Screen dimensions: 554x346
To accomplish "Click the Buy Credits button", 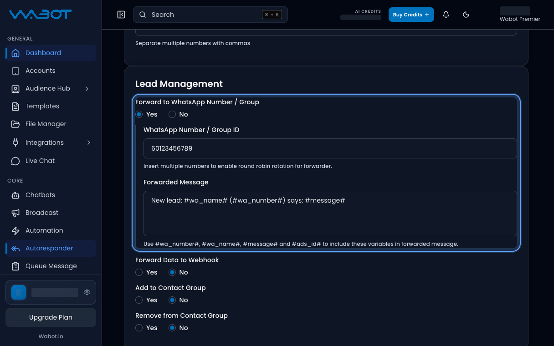I will 411,15.
